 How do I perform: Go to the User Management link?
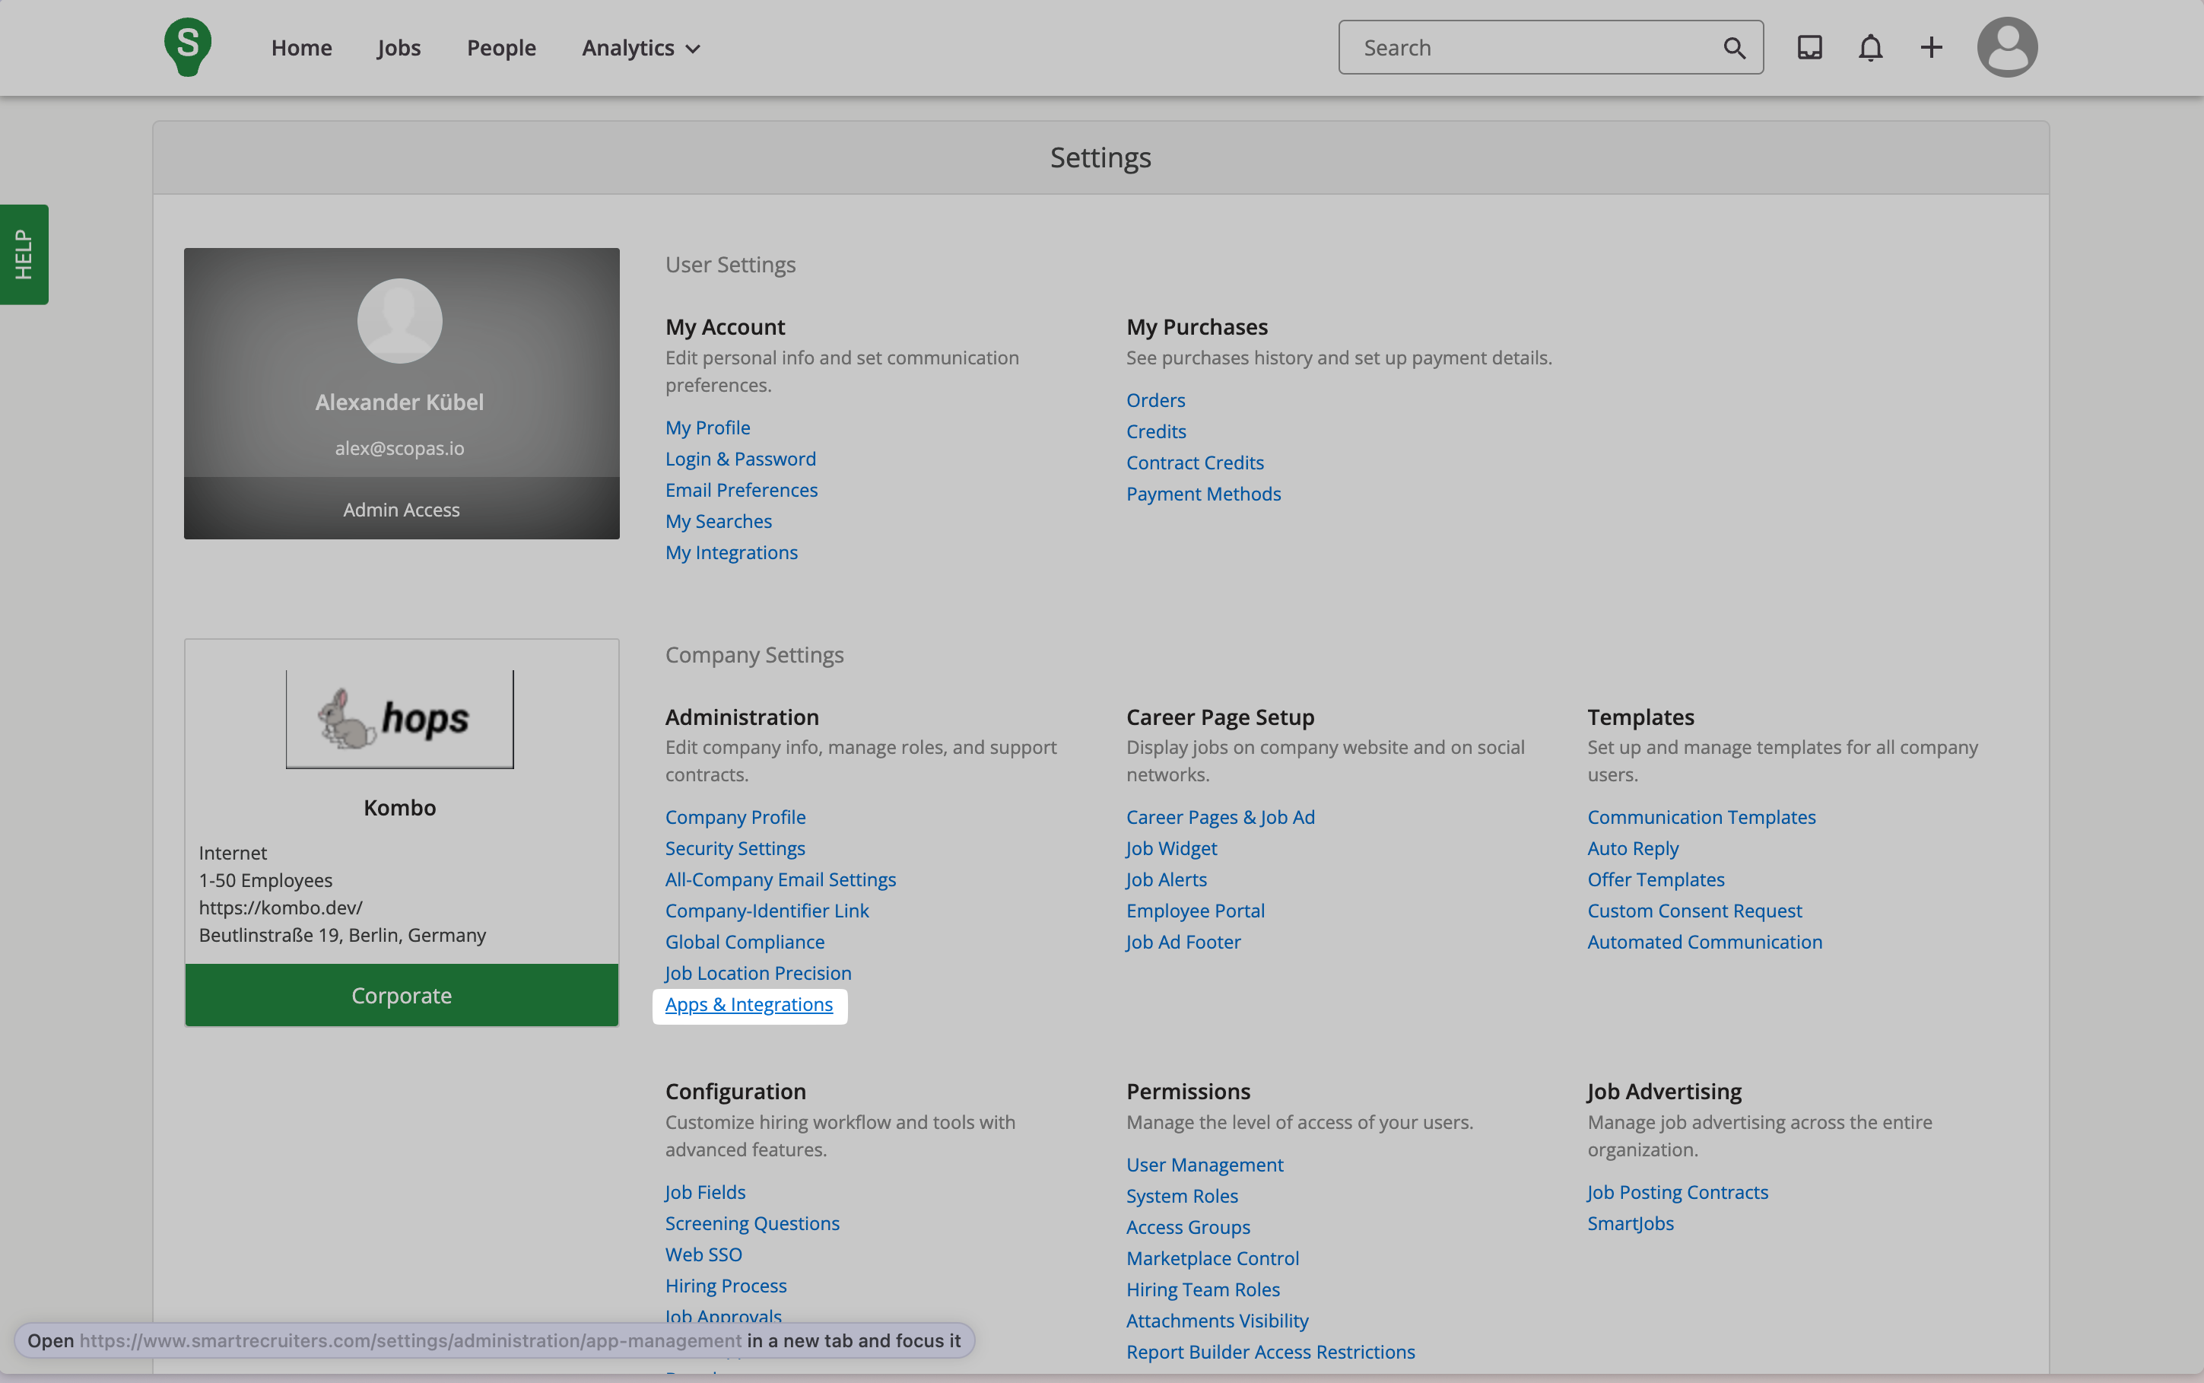click(1204, 1165)
